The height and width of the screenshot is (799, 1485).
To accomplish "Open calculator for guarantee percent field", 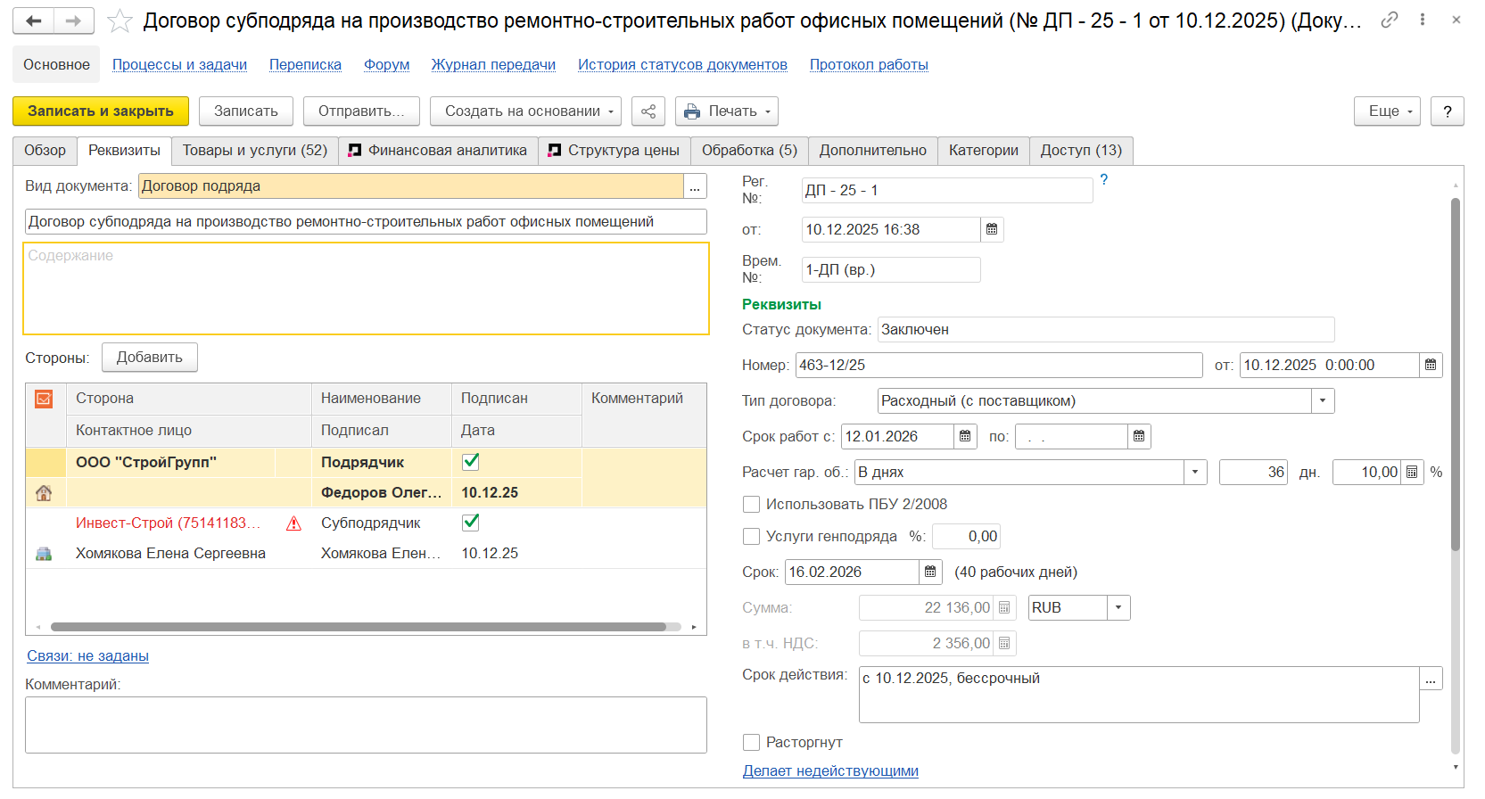I will coord(1412,473).
